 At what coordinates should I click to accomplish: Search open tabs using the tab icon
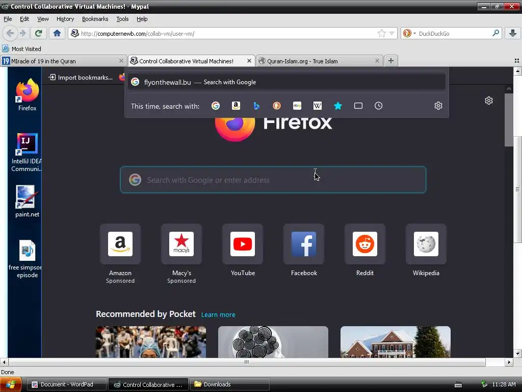pyautogui.click(x=358, y=106)
